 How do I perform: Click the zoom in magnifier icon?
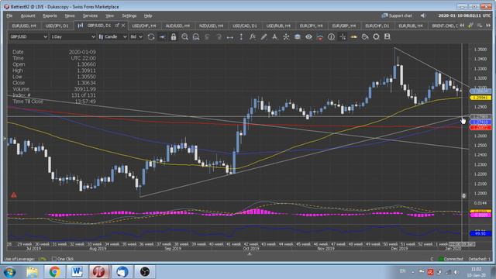(184, 37)
